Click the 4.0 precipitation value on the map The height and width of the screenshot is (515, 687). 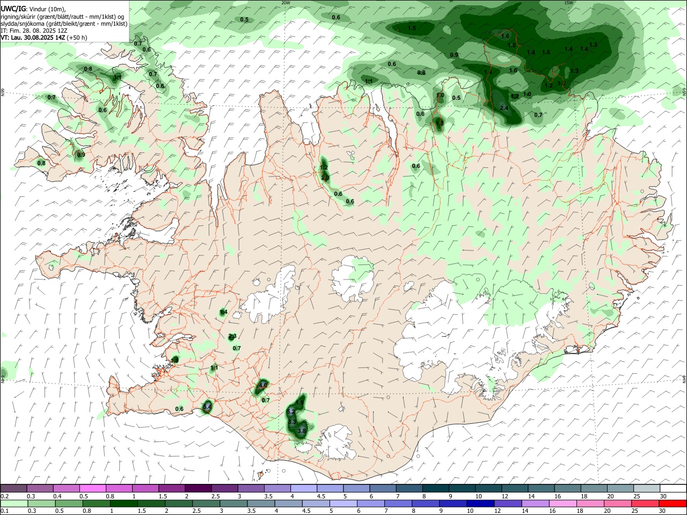click(263, 385)
